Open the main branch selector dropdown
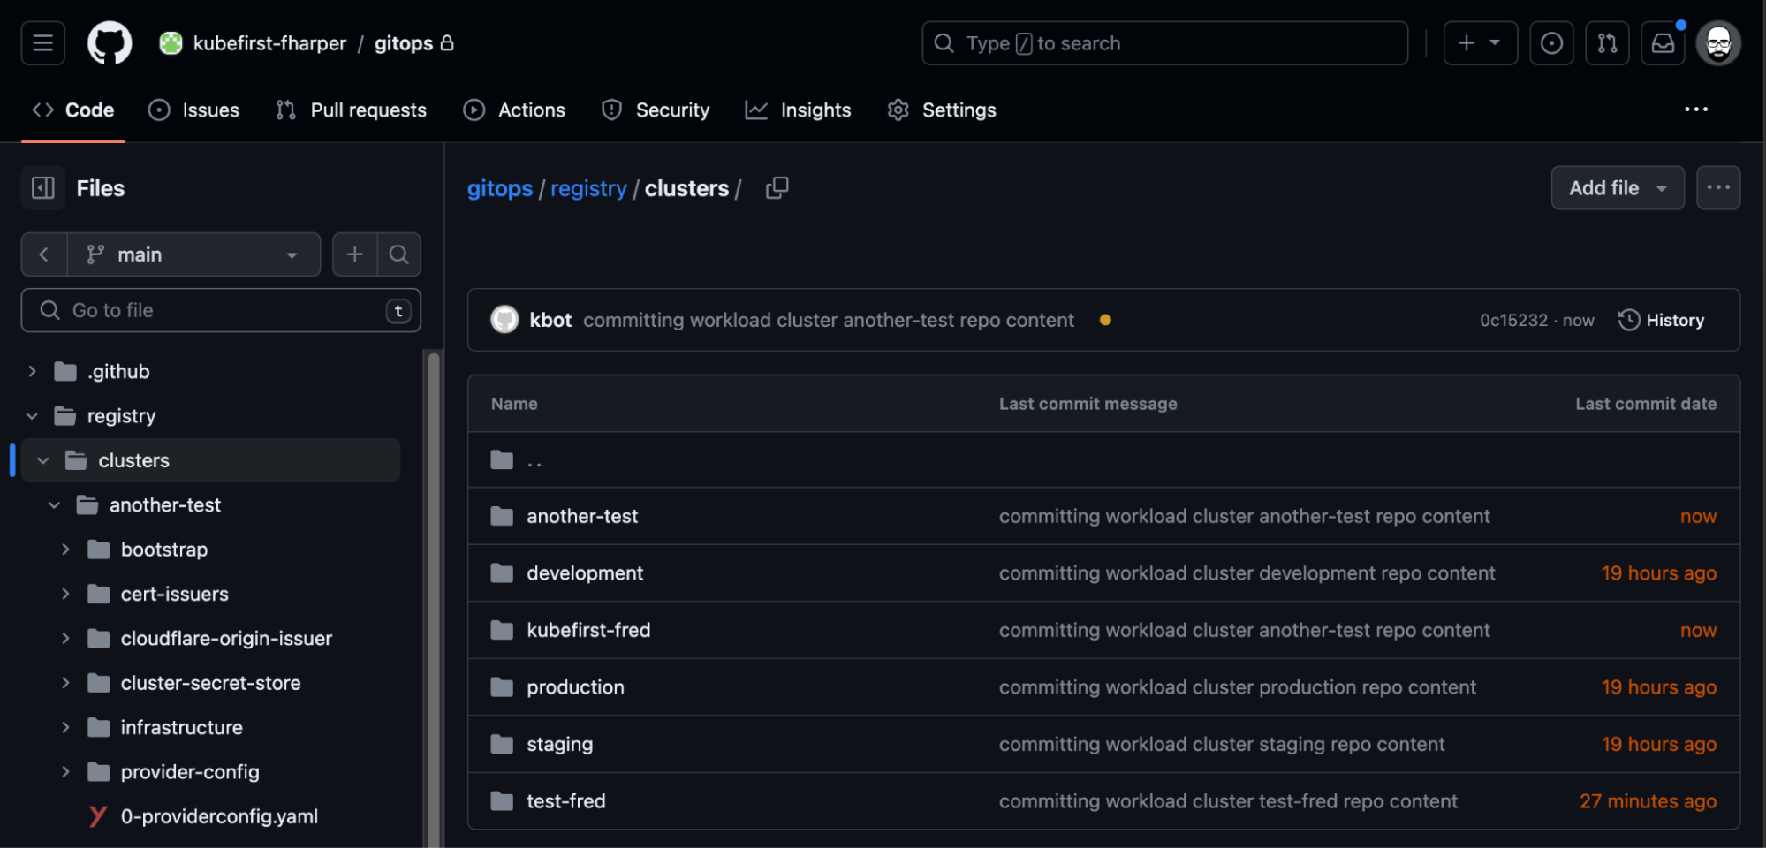This screenshot has height=849, width=1766. 193,254
